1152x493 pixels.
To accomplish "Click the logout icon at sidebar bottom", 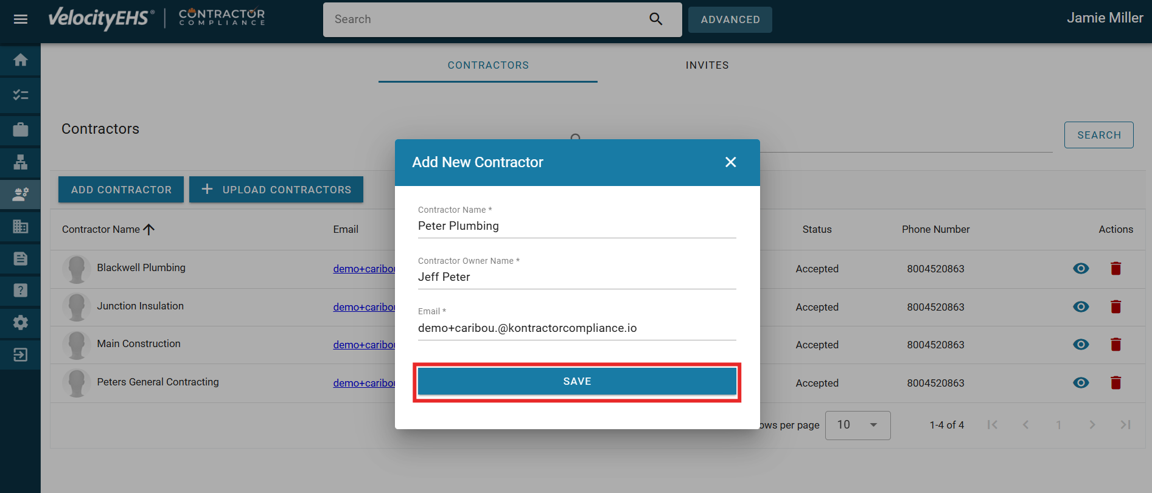I will (20, 354).
